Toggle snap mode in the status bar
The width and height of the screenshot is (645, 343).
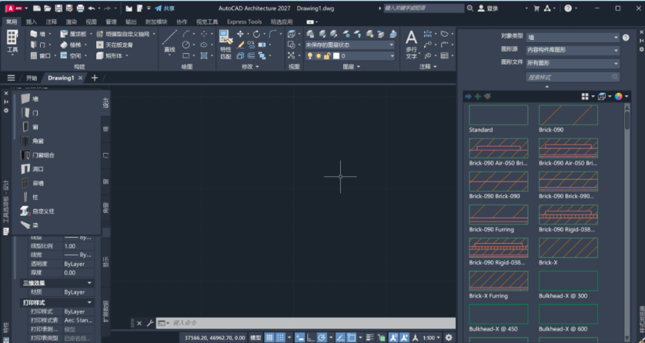pos(282,338)
